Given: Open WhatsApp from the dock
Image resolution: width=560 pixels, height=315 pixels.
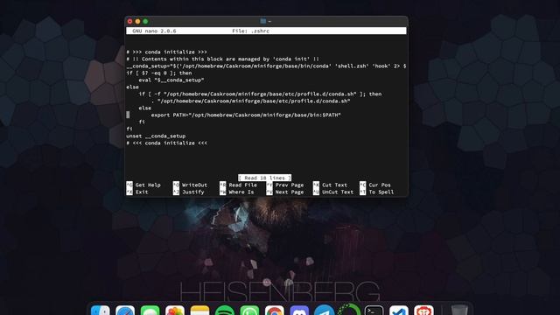Looking at the screenshot, I should pyautogui.click(x=249, y=310).
